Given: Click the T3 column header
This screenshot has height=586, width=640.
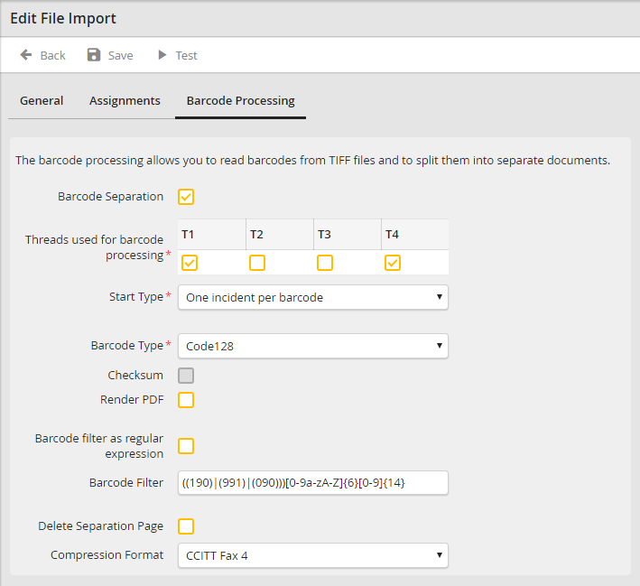Looking at the screenshot, I should coord(348,235).
